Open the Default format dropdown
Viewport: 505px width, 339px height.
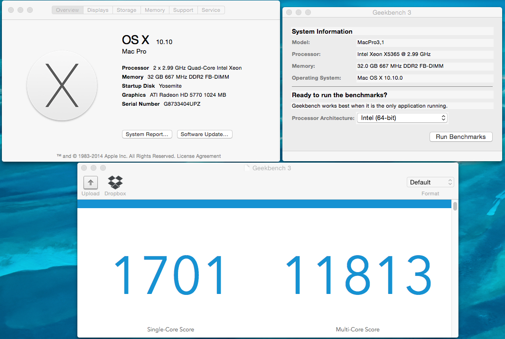(x=430, y=183)
